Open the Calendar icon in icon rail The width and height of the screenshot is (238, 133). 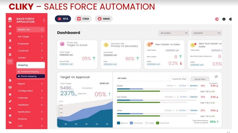(10, 94)
